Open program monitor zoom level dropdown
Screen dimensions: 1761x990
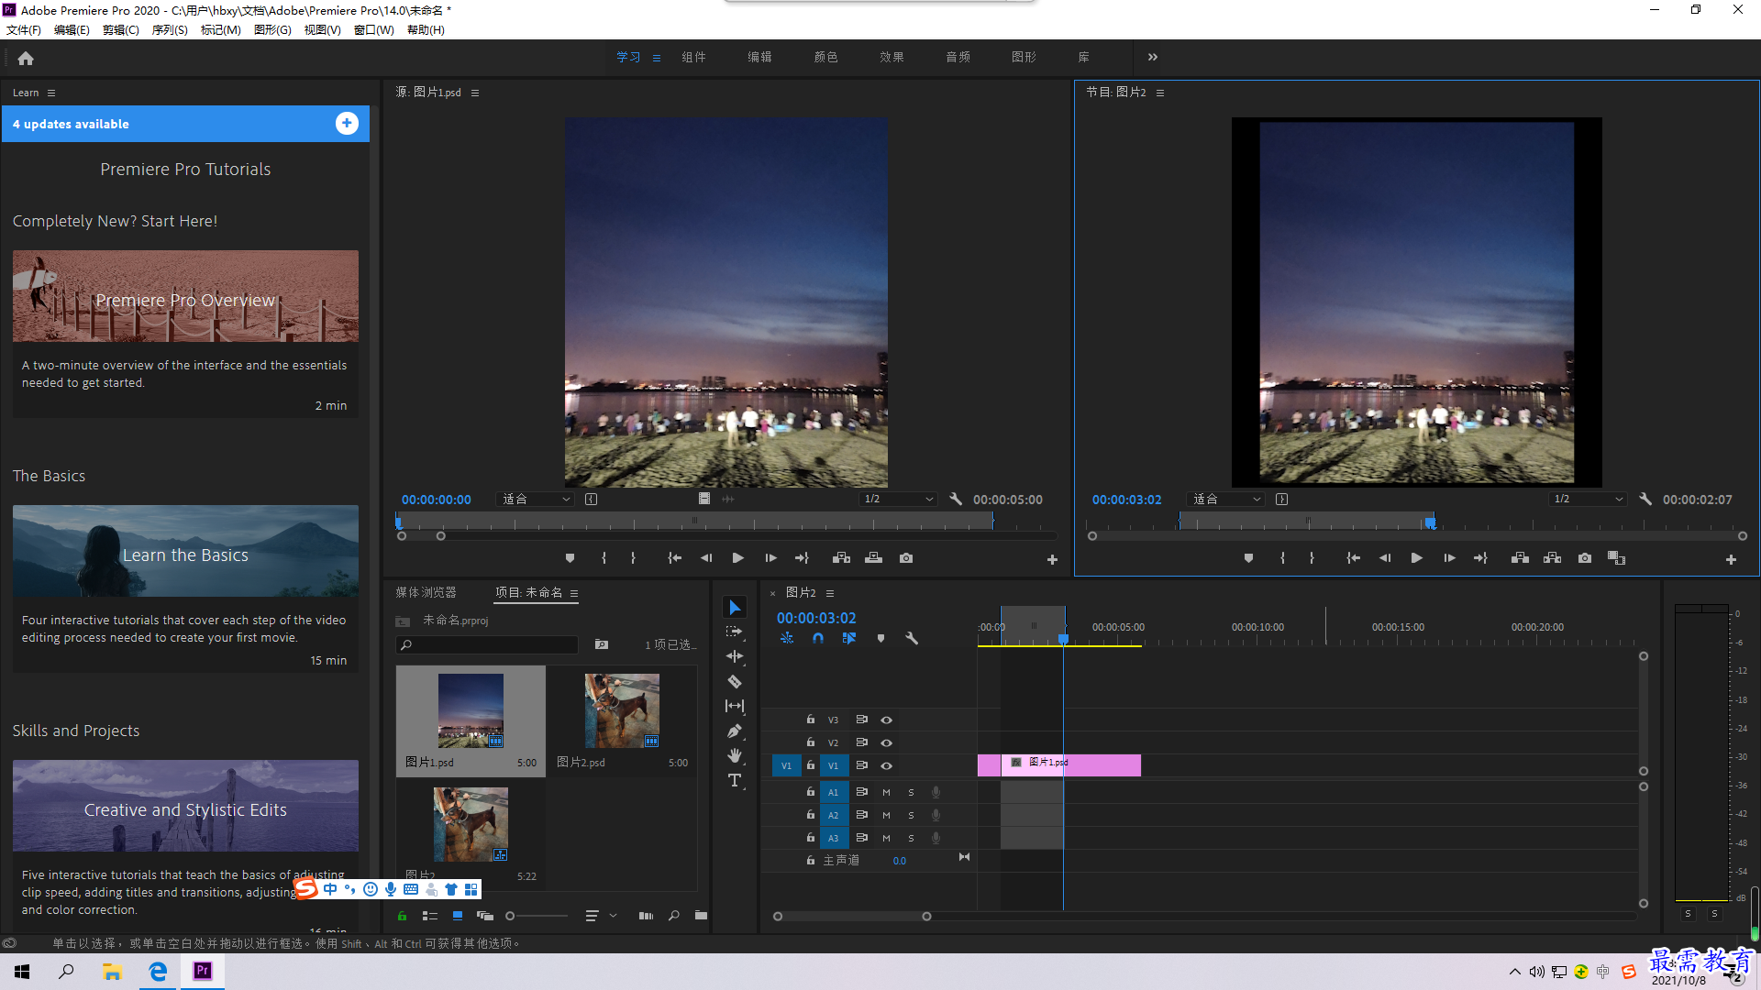point(1226,500)
